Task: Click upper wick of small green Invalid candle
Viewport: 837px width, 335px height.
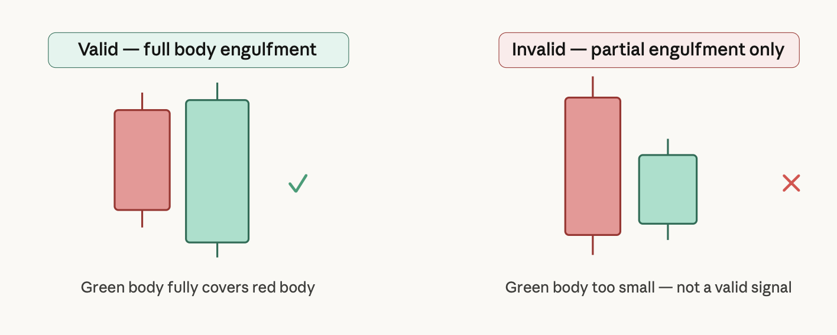Action: coord(668,147)
